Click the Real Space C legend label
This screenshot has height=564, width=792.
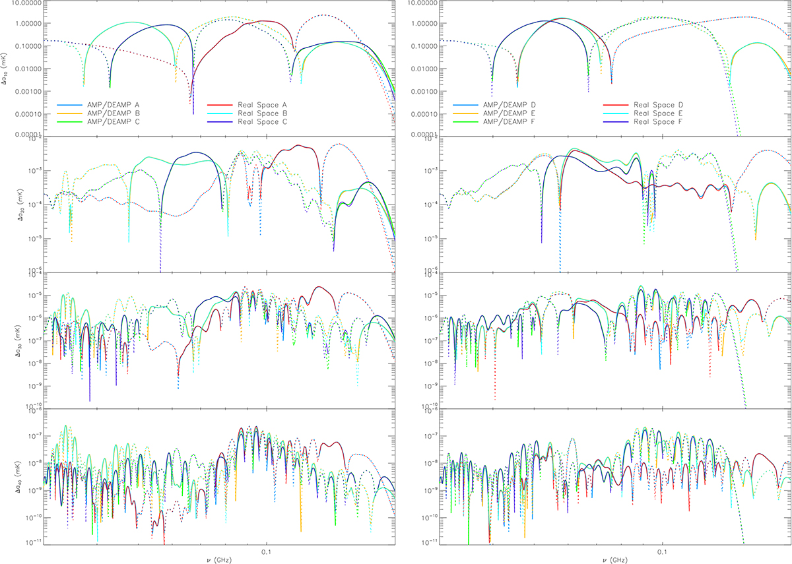(x=263, y=122)
